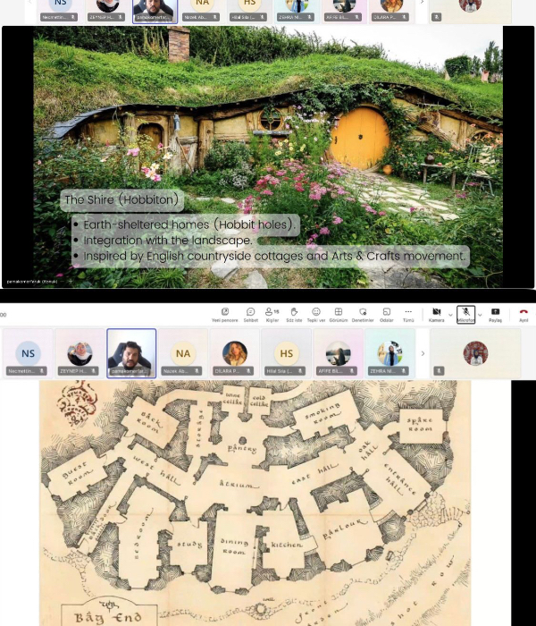Open the Denetimler controls icon
Image resolution: width=536 pixels, height=626 pixels.
pyautogui.click(x=363, y=313)
